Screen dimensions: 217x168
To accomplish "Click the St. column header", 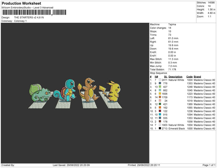I will (x=166, y=77).
